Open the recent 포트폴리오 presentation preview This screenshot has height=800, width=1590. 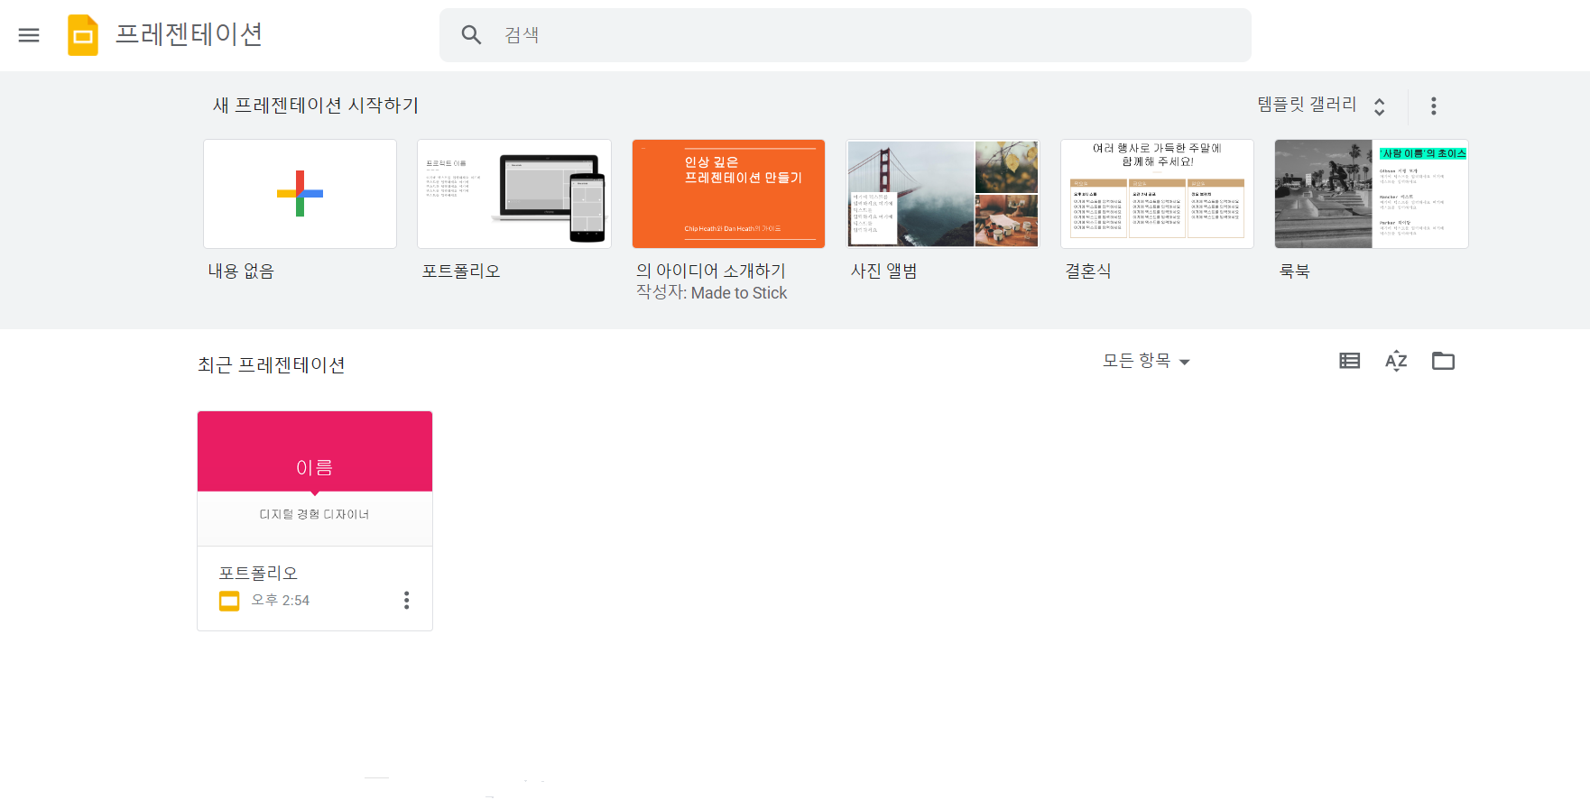[315, 479]
